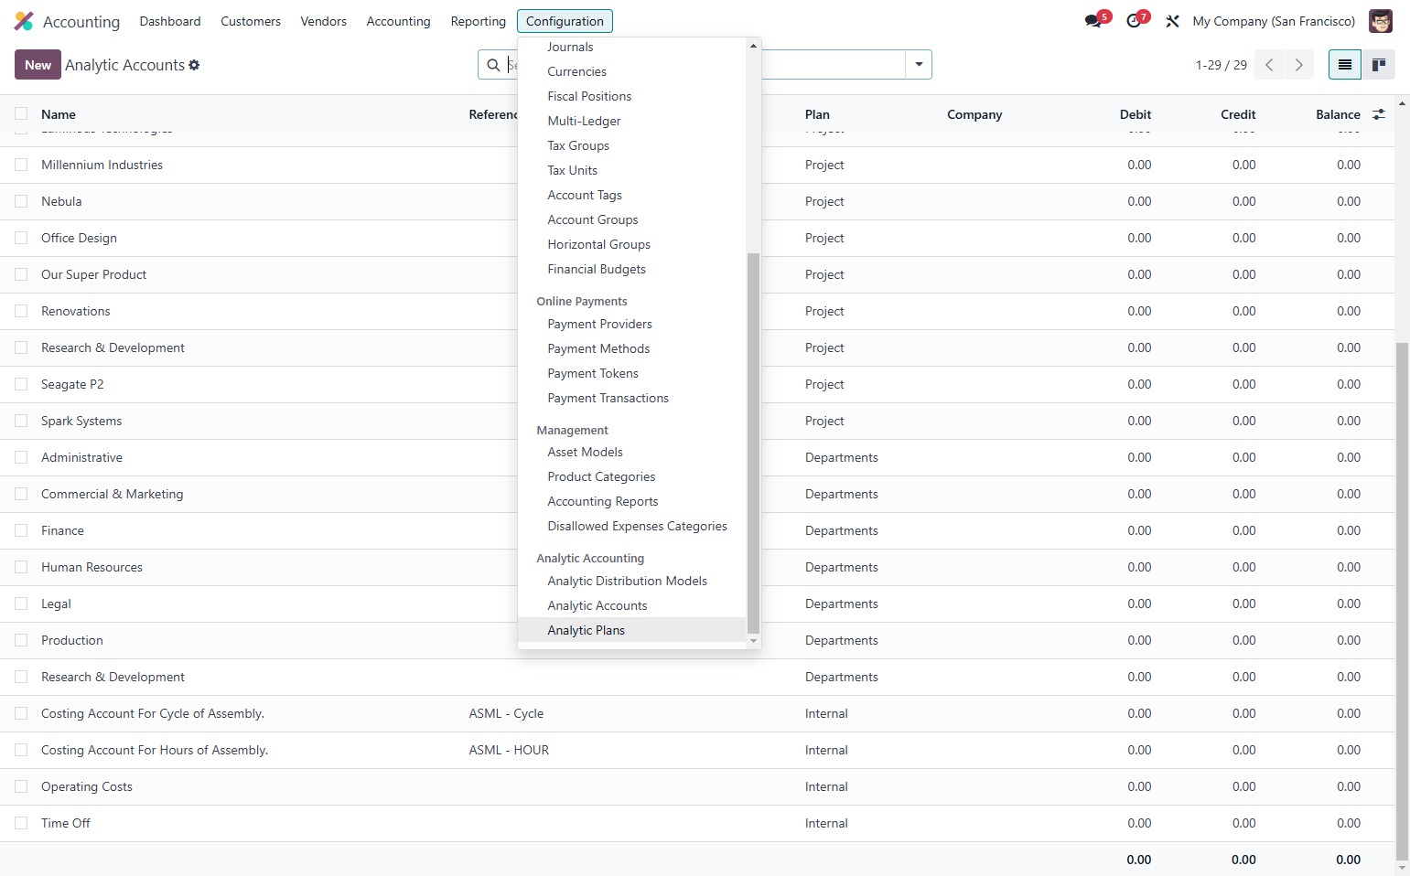The width and height of the screenshot is (1410, 876).
Task: Click the pager counter 1-29 / 29
Action: [1222, 65]
